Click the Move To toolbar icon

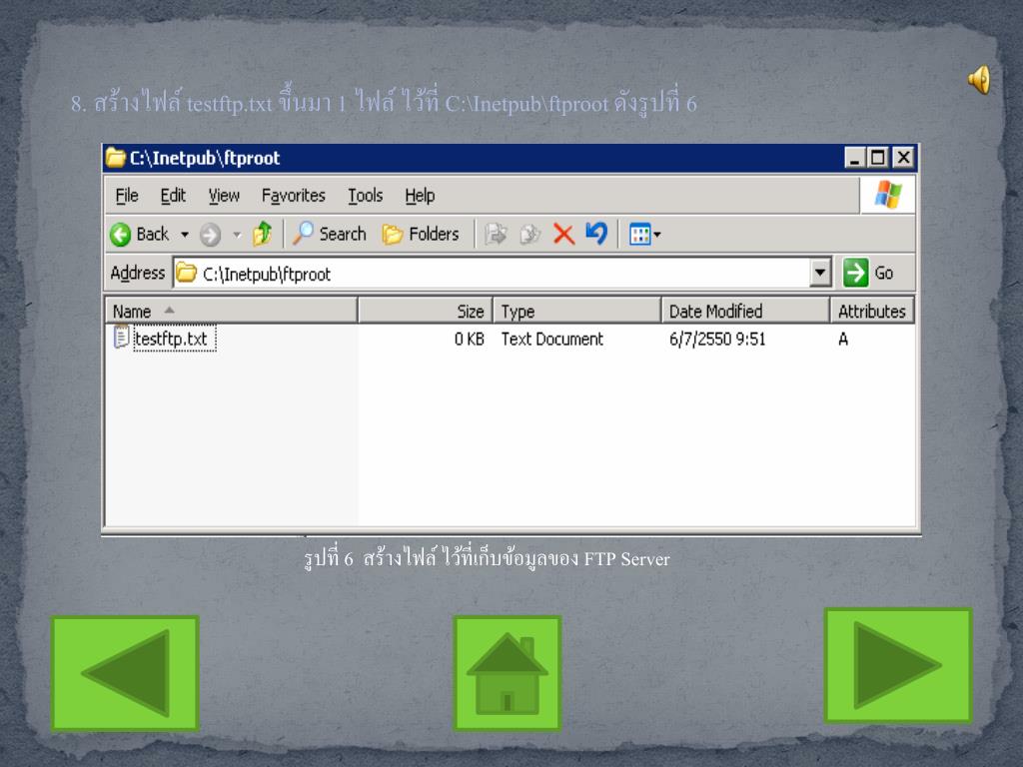[x=496, y=234]
